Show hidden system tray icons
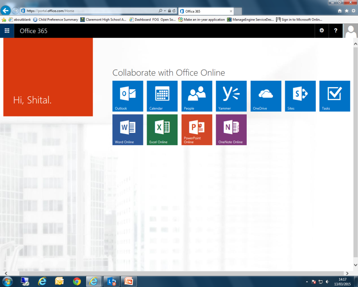The image size is (358, 287). pos(307,282)
